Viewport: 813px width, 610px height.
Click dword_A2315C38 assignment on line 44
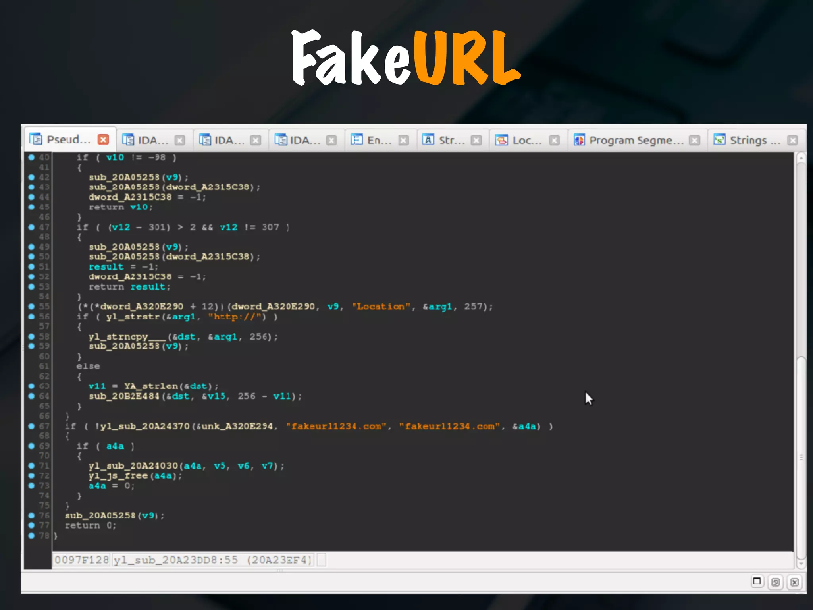[147, 197]
